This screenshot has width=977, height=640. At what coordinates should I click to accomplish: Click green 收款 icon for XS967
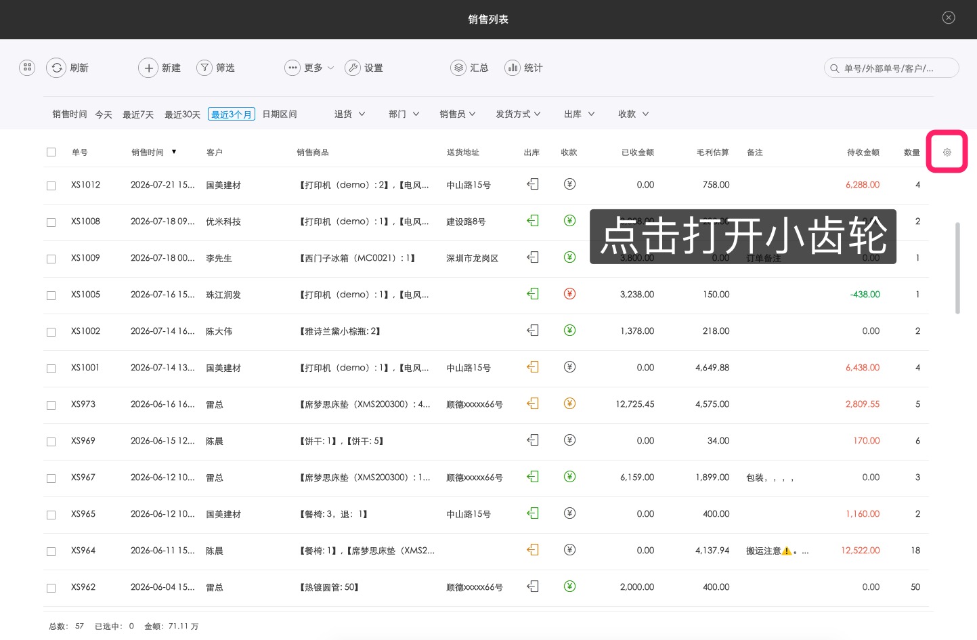coord(569,477)
